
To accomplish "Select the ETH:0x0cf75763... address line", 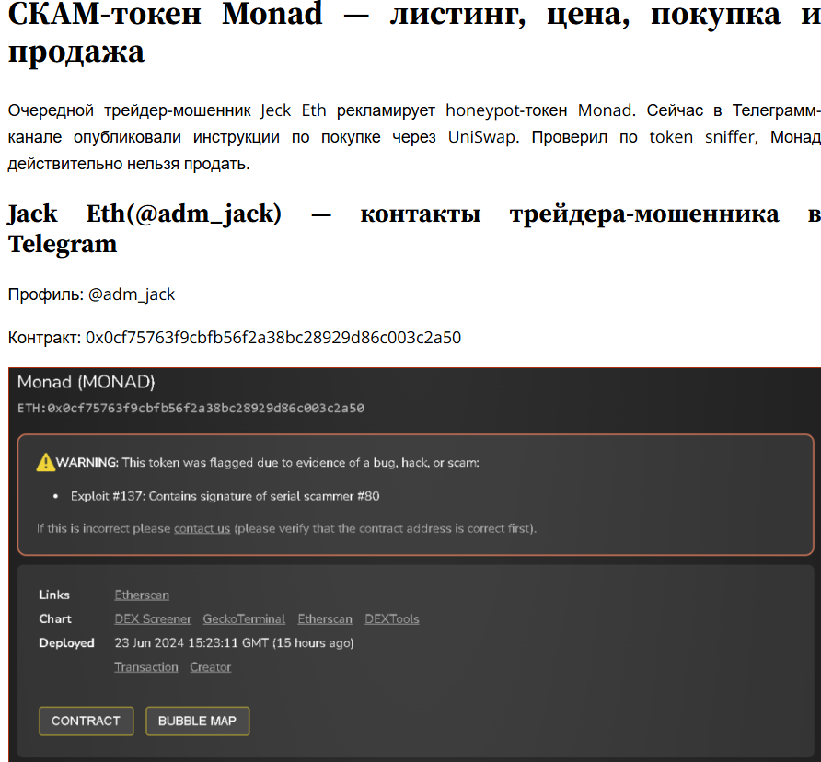I will (191, 408).
